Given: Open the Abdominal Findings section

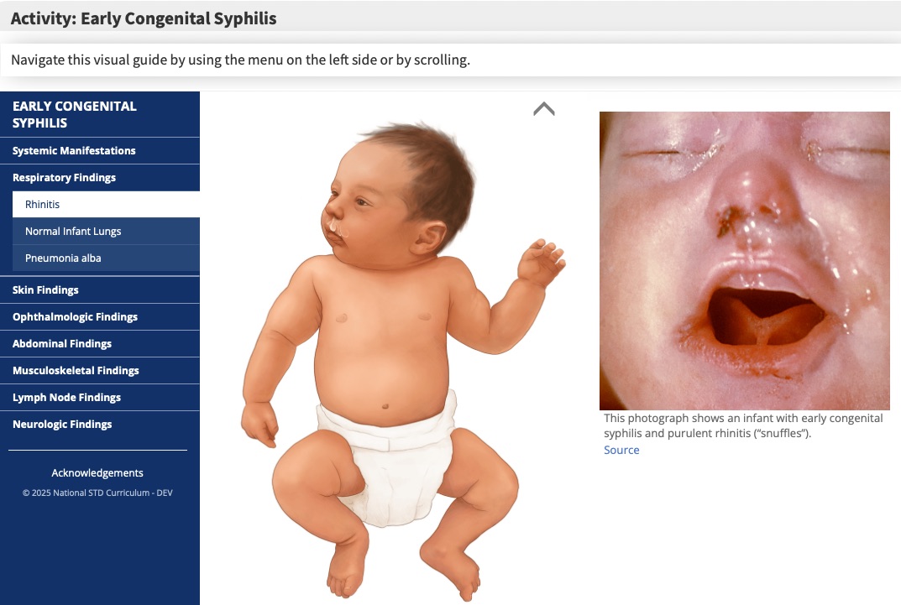Looking at the screenshot, I should click(100, 344).
